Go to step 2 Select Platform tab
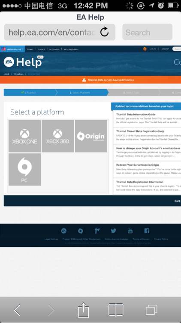The width and height of the screenshot is (181, 323). (81, 93)
